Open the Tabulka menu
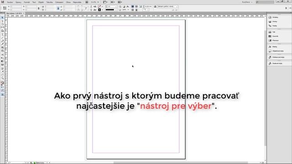 pos(49,2)
